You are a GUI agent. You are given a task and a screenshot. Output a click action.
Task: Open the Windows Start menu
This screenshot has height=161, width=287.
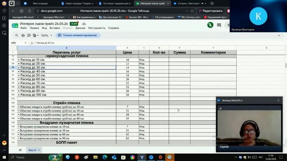point(4,157)
